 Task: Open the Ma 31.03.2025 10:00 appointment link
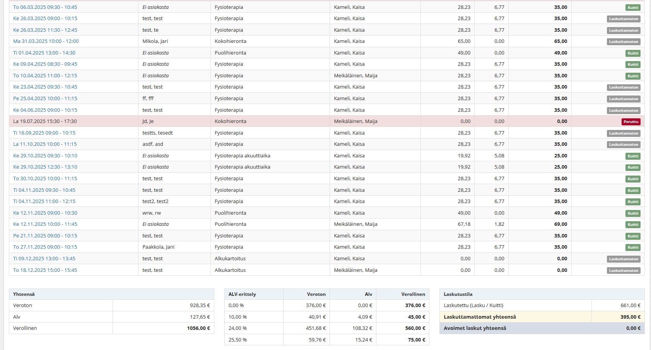[46, 41]
